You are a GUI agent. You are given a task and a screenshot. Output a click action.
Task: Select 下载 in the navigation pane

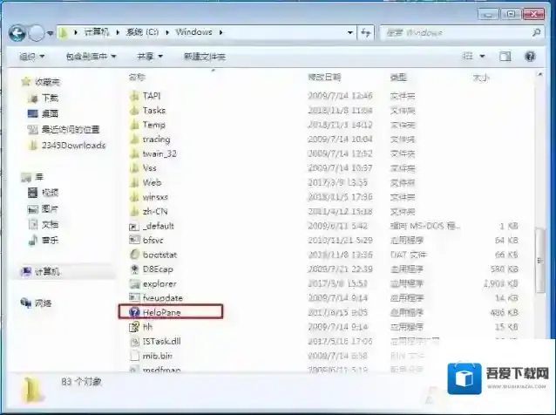tap(50, 98)
